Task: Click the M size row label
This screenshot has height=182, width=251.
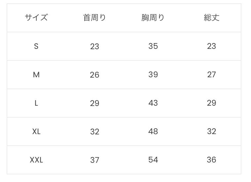Action: click(36, 75)
